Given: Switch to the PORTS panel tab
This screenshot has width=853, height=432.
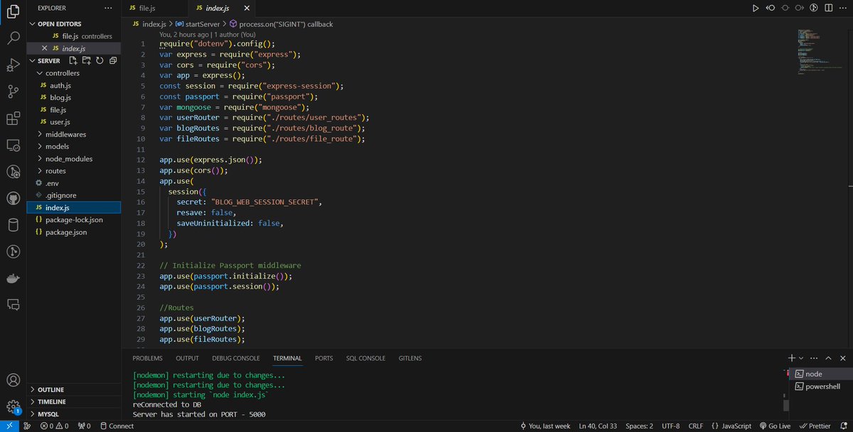Looking at the screenshot, I should point(323,358).
